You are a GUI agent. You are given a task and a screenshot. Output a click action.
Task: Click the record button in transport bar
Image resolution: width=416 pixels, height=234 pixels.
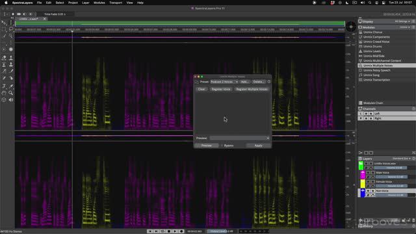tap(181, 231)
